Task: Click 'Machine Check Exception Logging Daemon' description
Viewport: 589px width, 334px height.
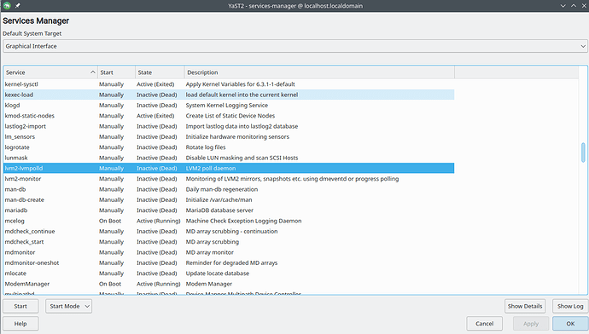Action: click(243, 221)
